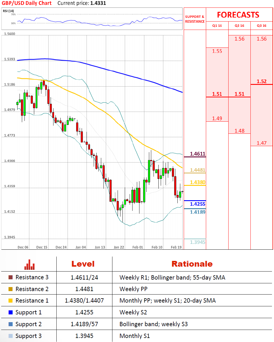Image resolution: width=274 pixels, height=342 pixels.
Task: Click the 1.4189 support level marker
Action: pos(198,212)
